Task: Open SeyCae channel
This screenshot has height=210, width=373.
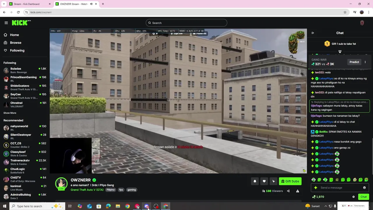Action: click(x=25, y=96)
